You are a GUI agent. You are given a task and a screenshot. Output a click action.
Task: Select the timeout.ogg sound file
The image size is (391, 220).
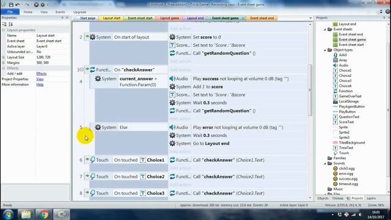coord(348,184)
